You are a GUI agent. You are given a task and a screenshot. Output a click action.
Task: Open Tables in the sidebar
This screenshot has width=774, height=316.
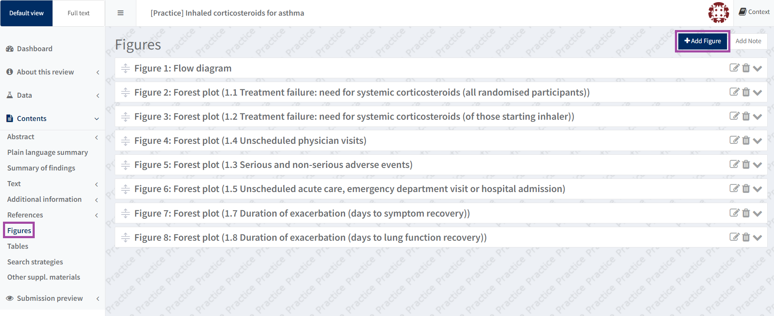click(x=18, y=246)
